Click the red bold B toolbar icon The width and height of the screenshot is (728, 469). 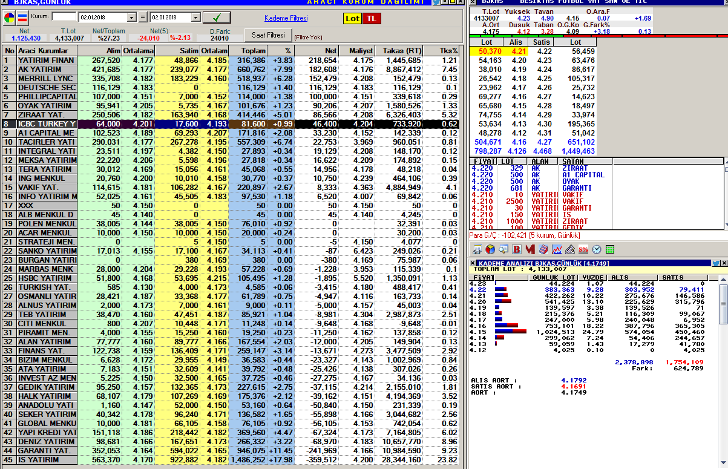tap(516, 249)
